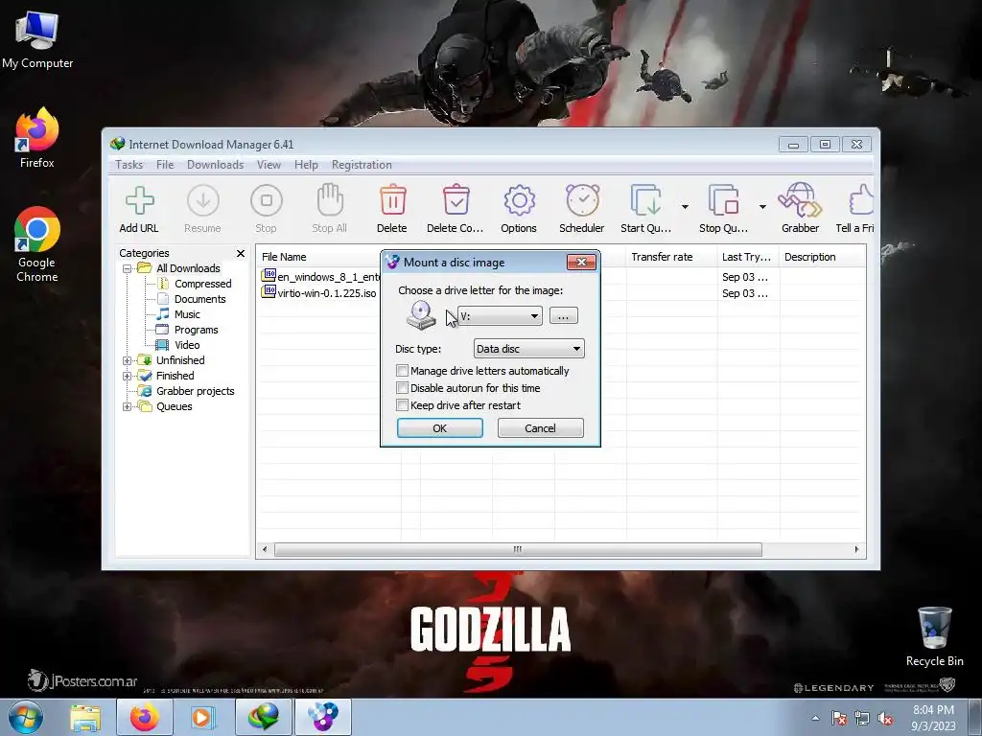
Task: Click OK in Mount dialog
Action: click(439, 428)
